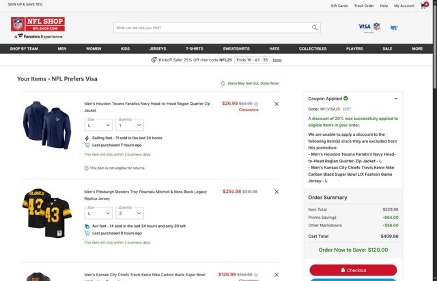Image resolution: width=437 pixels, height=281 pixels.
Task: Go to My Account
Action: pos(404,5)
